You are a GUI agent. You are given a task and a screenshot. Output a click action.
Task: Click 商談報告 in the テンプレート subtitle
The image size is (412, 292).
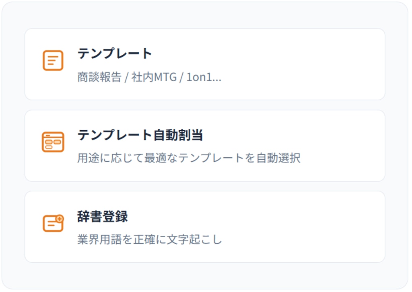[99, 77]
